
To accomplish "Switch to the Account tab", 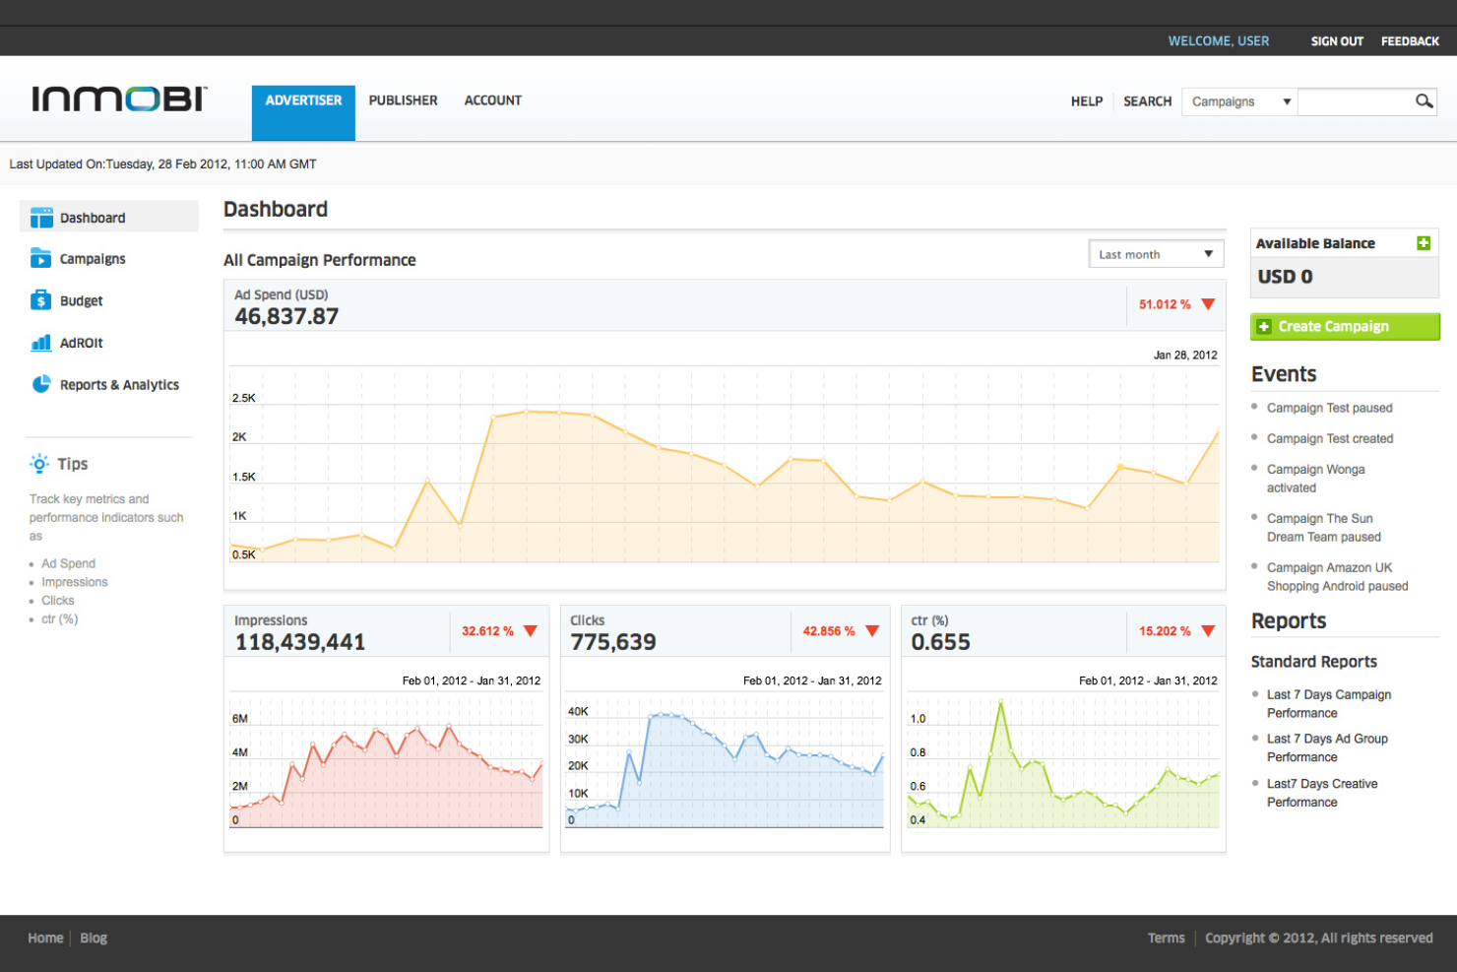I will point(493,100).
